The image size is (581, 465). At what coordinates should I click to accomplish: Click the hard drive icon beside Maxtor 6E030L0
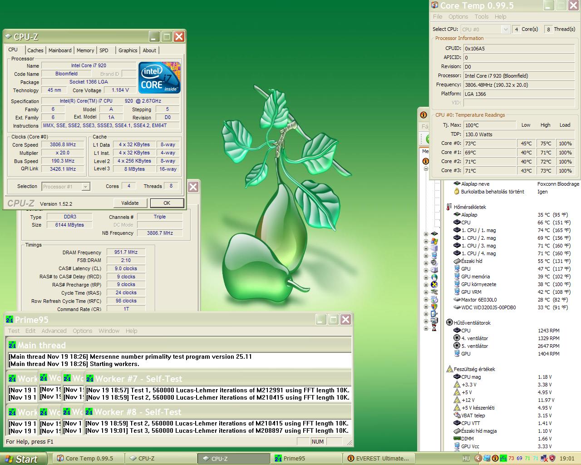[457, 300]
